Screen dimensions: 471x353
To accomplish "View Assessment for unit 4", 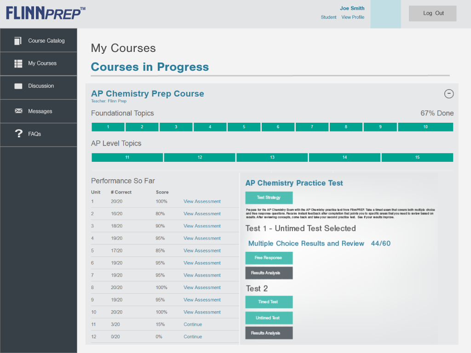I will (202, 239).
